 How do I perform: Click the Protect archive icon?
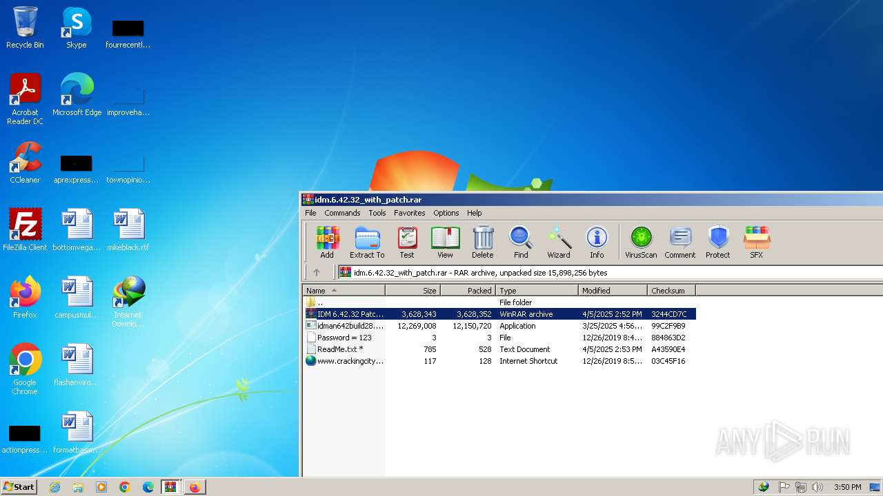click(717, 242)
